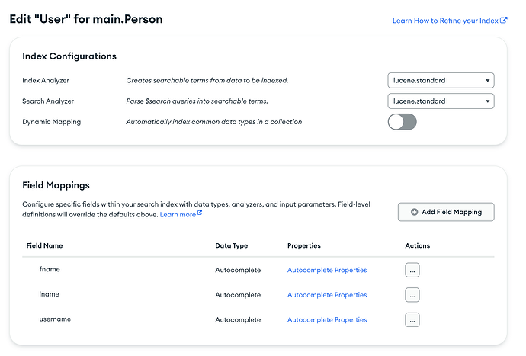
Task: Open the Index Analyzer dropdown
Action: pos(441,80)
